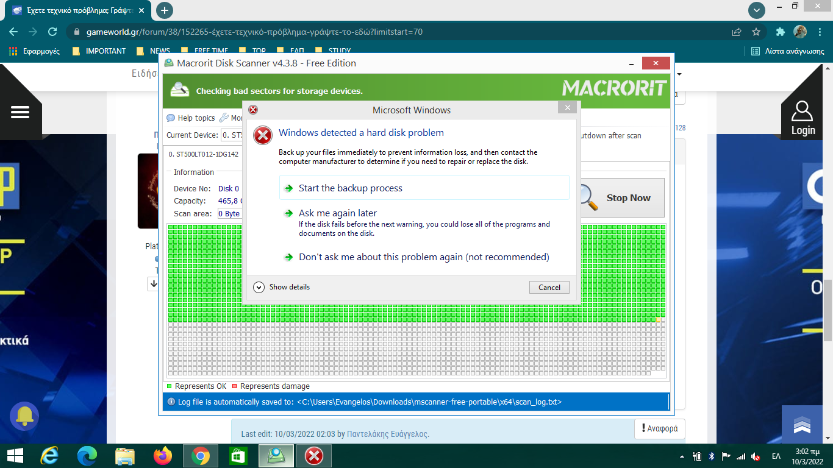Open the IMPORTANT bookmarks folder
The height and width of the screenshot is (468, 833).
[99, 51]
